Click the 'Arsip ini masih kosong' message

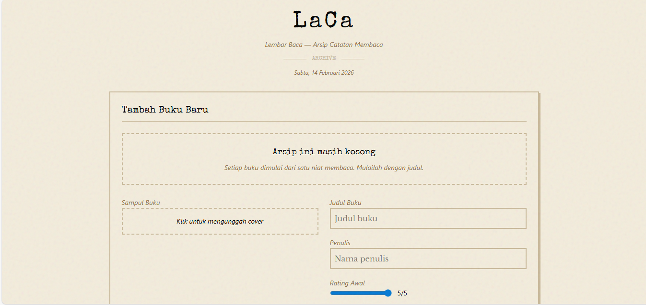(x=324, y=152)
